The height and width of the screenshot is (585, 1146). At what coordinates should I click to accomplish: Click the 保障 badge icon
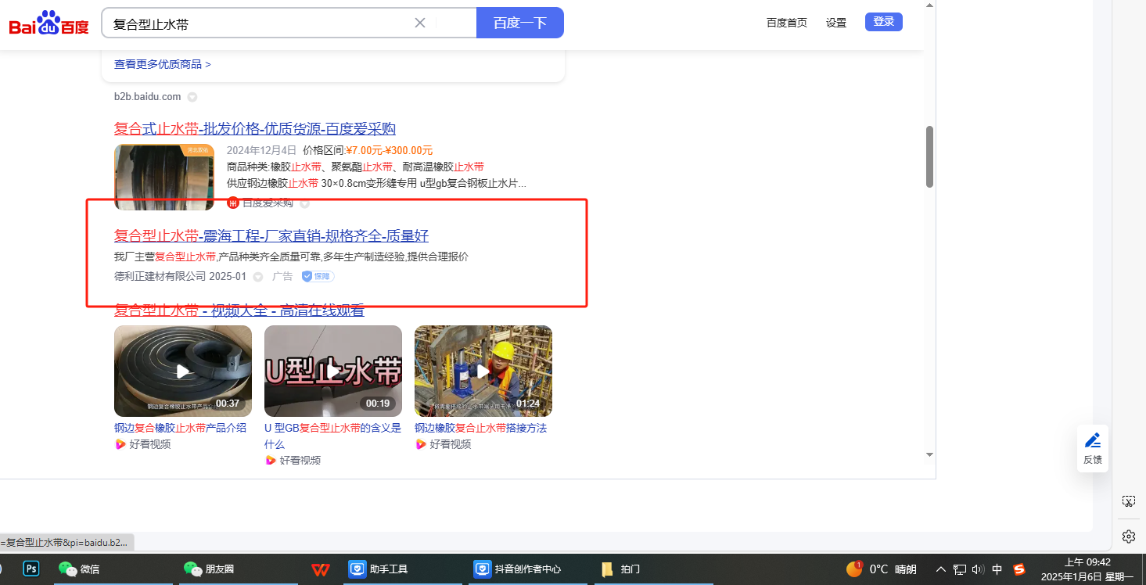(318, 276)
